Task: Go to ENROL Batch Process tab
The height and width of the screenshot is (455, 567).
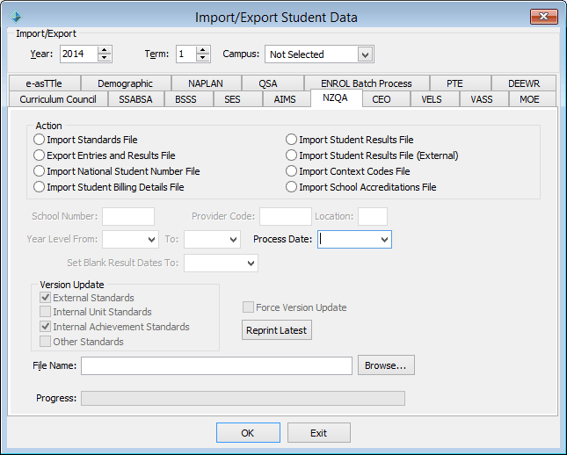Action: pos(367,83)
